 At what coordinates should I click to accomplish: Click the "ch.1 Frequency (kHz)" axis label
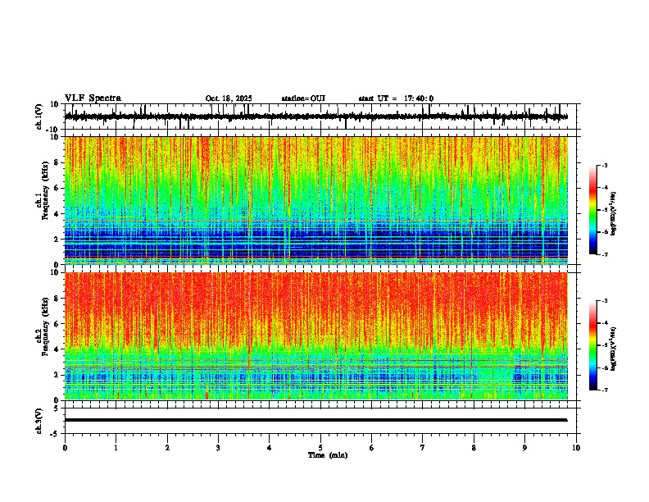[43, 190]
